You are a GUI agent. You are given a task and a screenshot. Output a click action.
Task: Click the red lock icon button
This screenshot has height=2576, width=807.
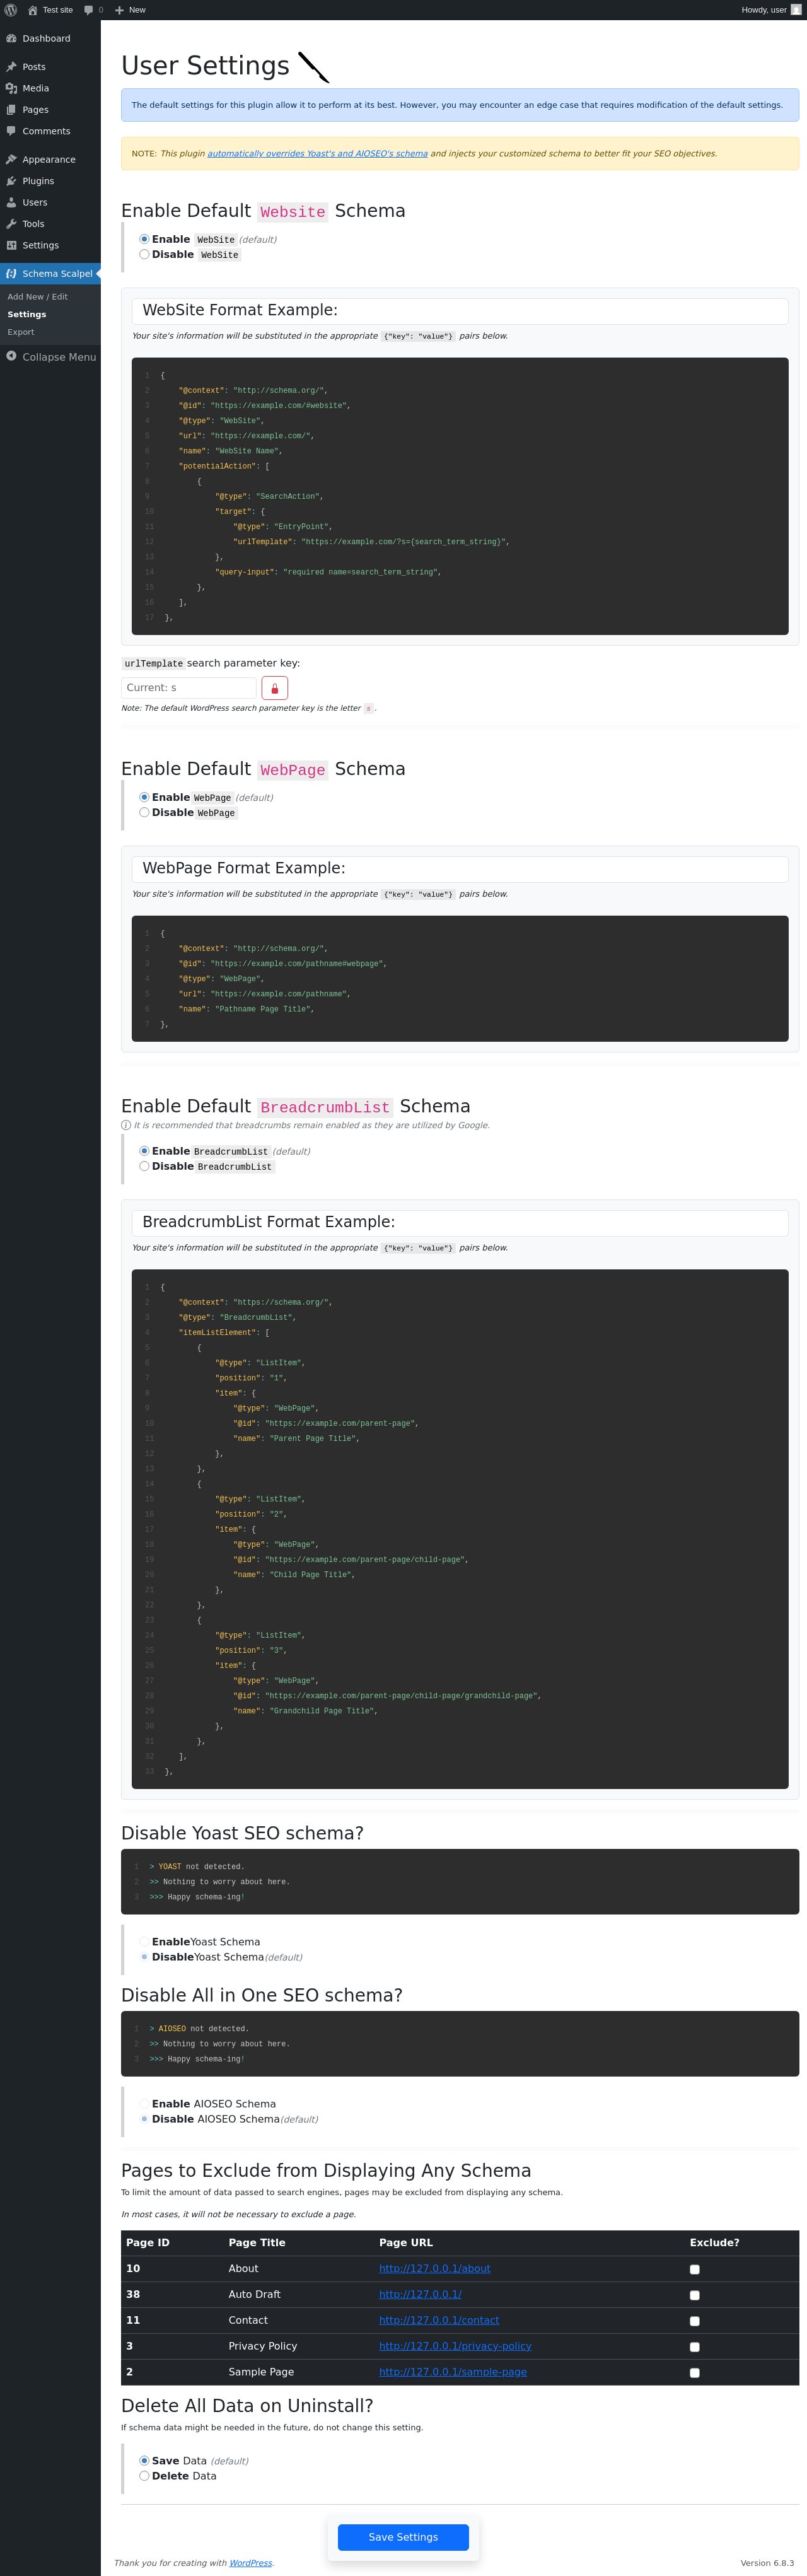pyautogui.click(x=274, y=688)
